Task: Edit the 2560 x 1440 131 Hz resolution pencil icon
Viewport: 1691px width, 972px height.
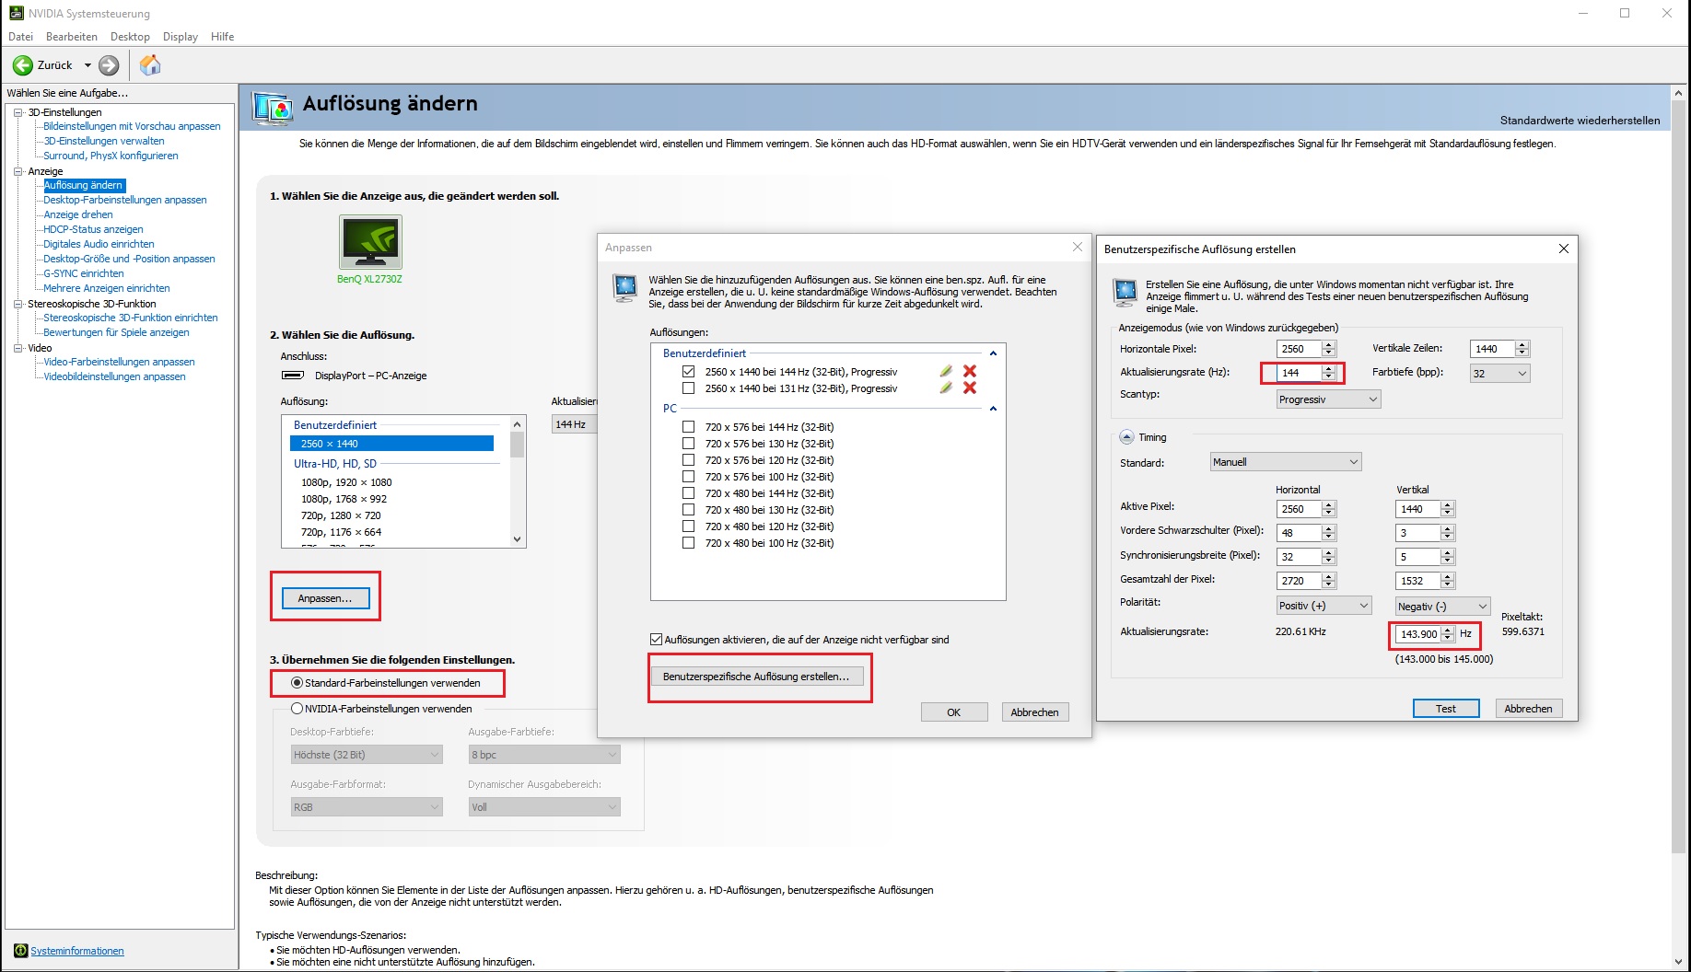Action: point(946,388)
